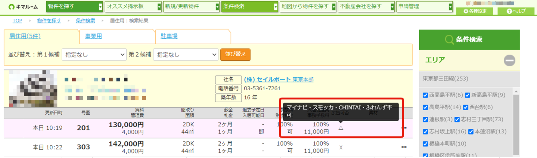Image resolution: width=537 pixels, height=158 pixels.
Task: Click rent 142,000円 cell
Action: click(x=126, y=144)
